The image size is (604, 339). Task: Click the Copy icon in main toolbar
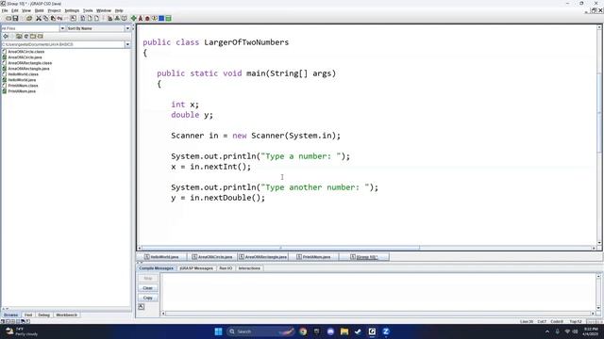tap(45, 18)
